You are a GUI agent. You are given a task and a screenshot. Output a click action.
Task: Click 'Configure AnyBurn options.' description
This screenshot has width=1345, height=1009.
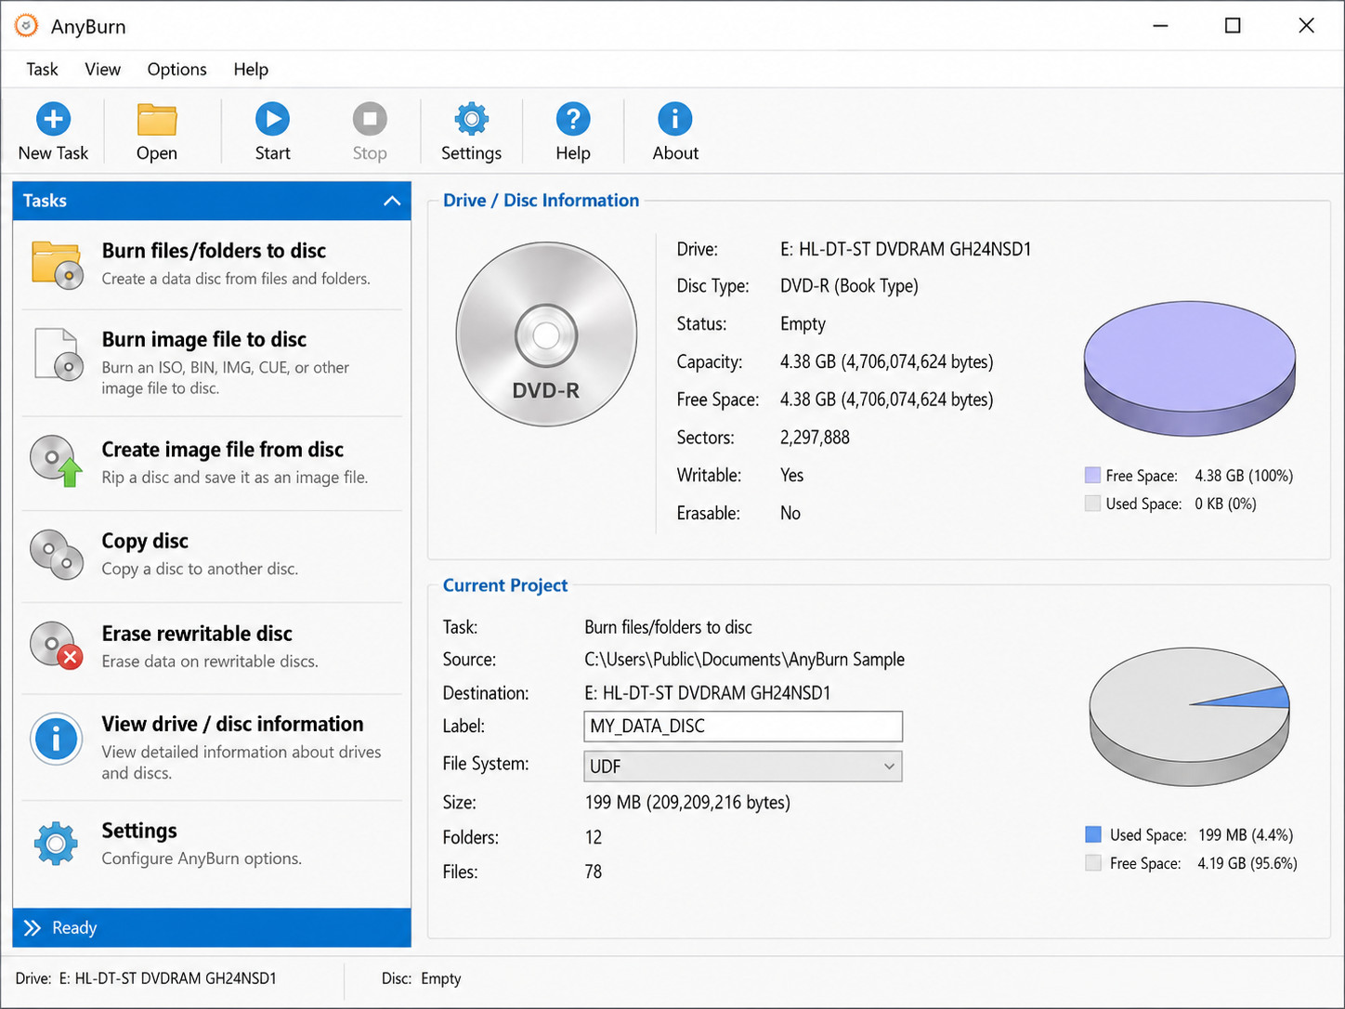202,858
